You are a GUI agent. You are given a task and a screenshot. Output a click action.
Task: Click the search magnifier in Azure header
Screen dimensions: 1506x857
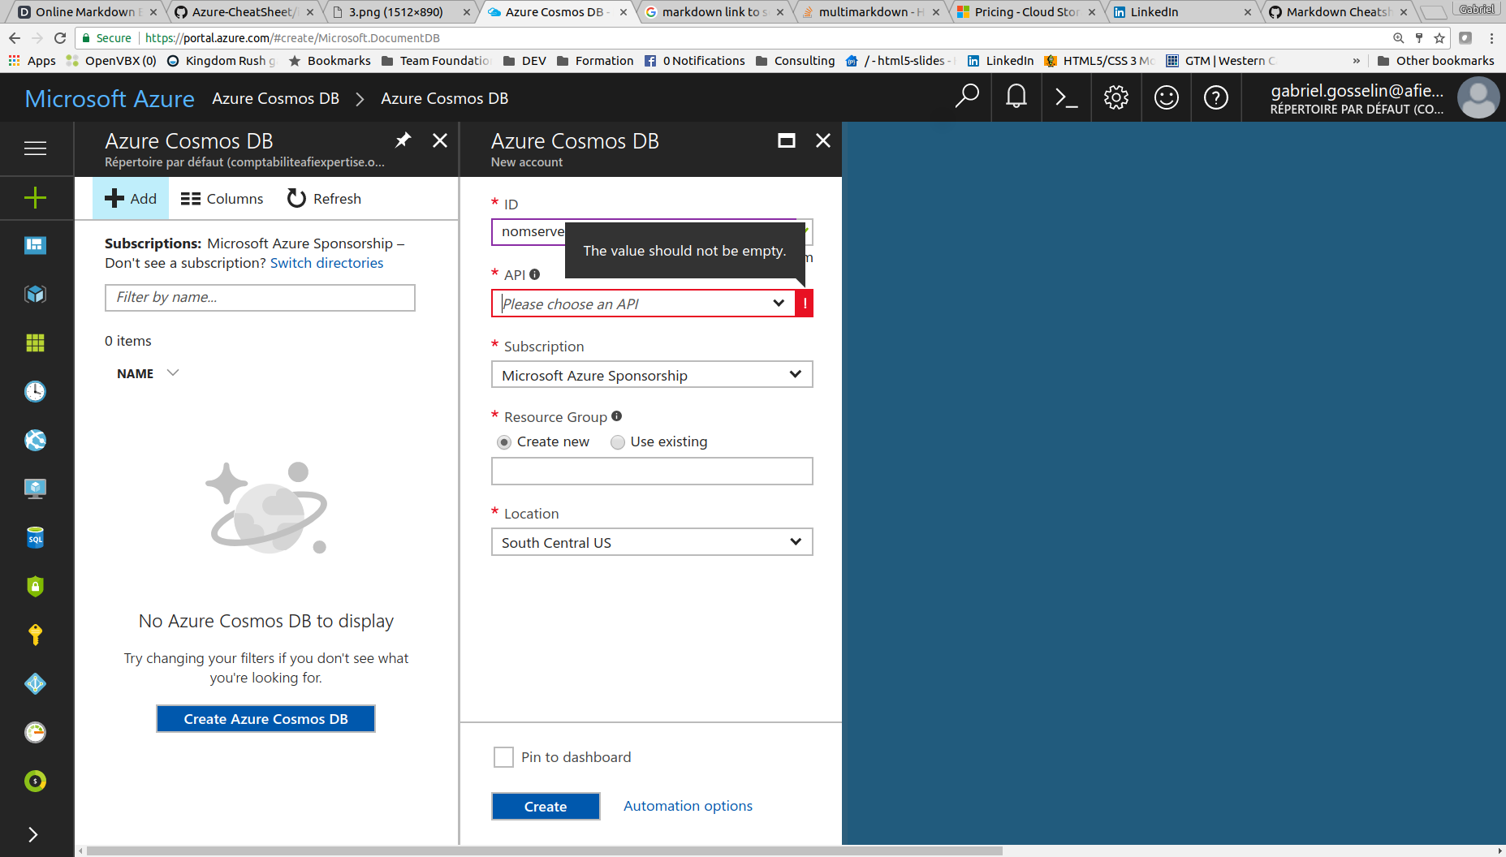[x=966, y=97]
